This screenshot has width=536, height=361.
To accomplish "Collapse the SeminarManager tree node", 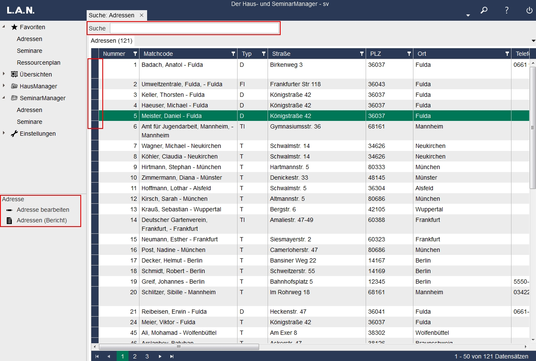I will click(4, 98).
